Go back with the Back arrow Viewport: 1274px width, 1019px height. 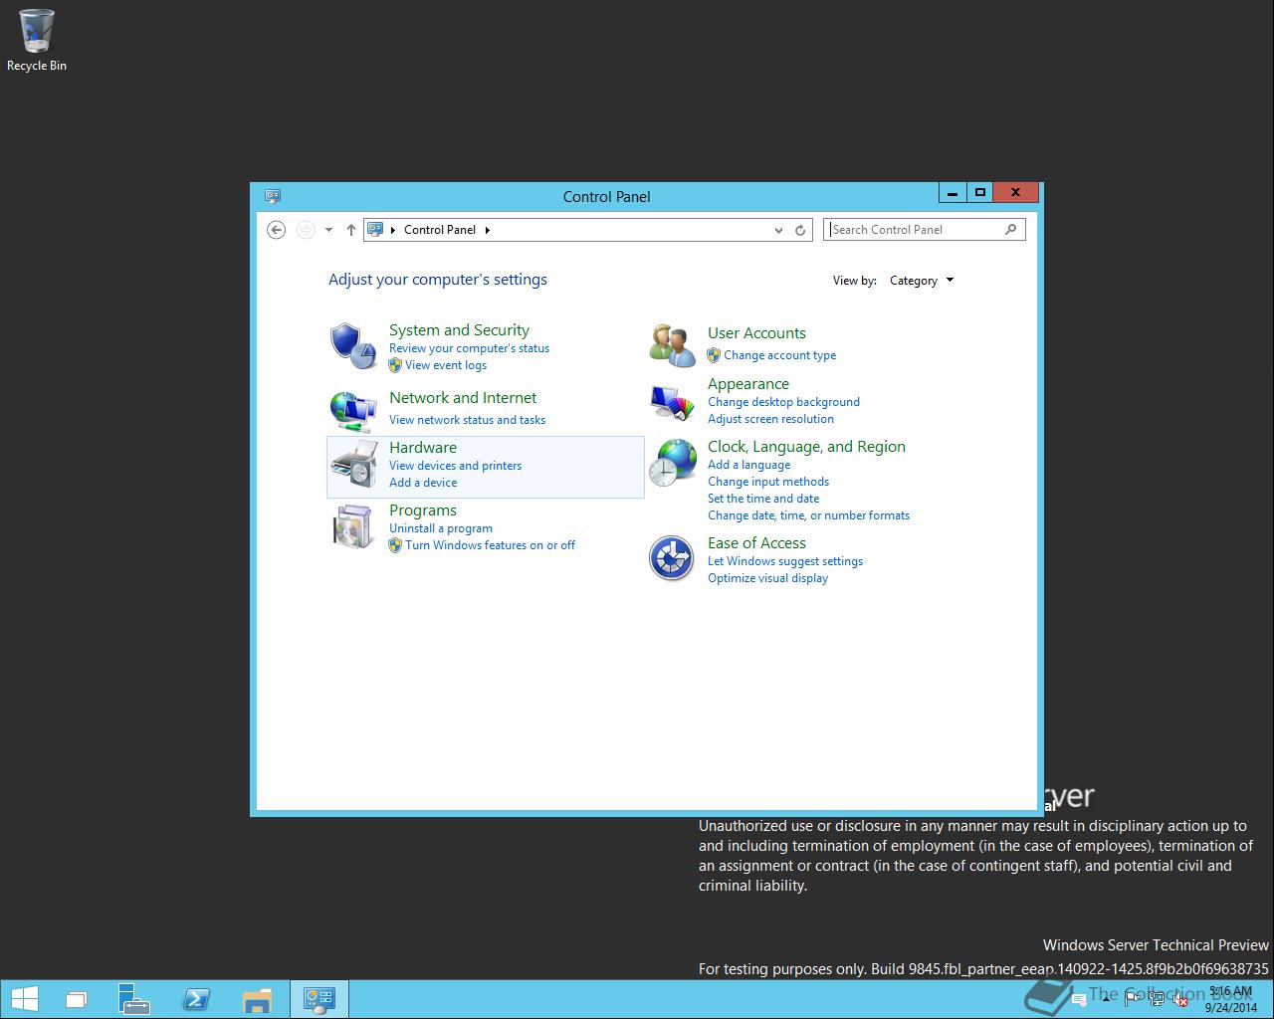[277, 230]
